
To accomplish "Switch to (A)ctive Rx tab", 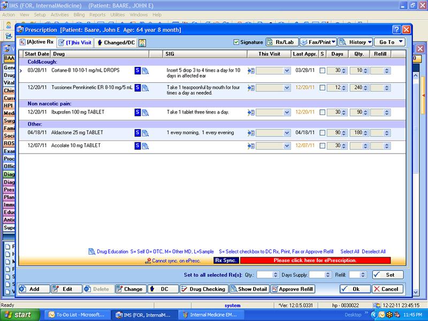I will [37, 42].
